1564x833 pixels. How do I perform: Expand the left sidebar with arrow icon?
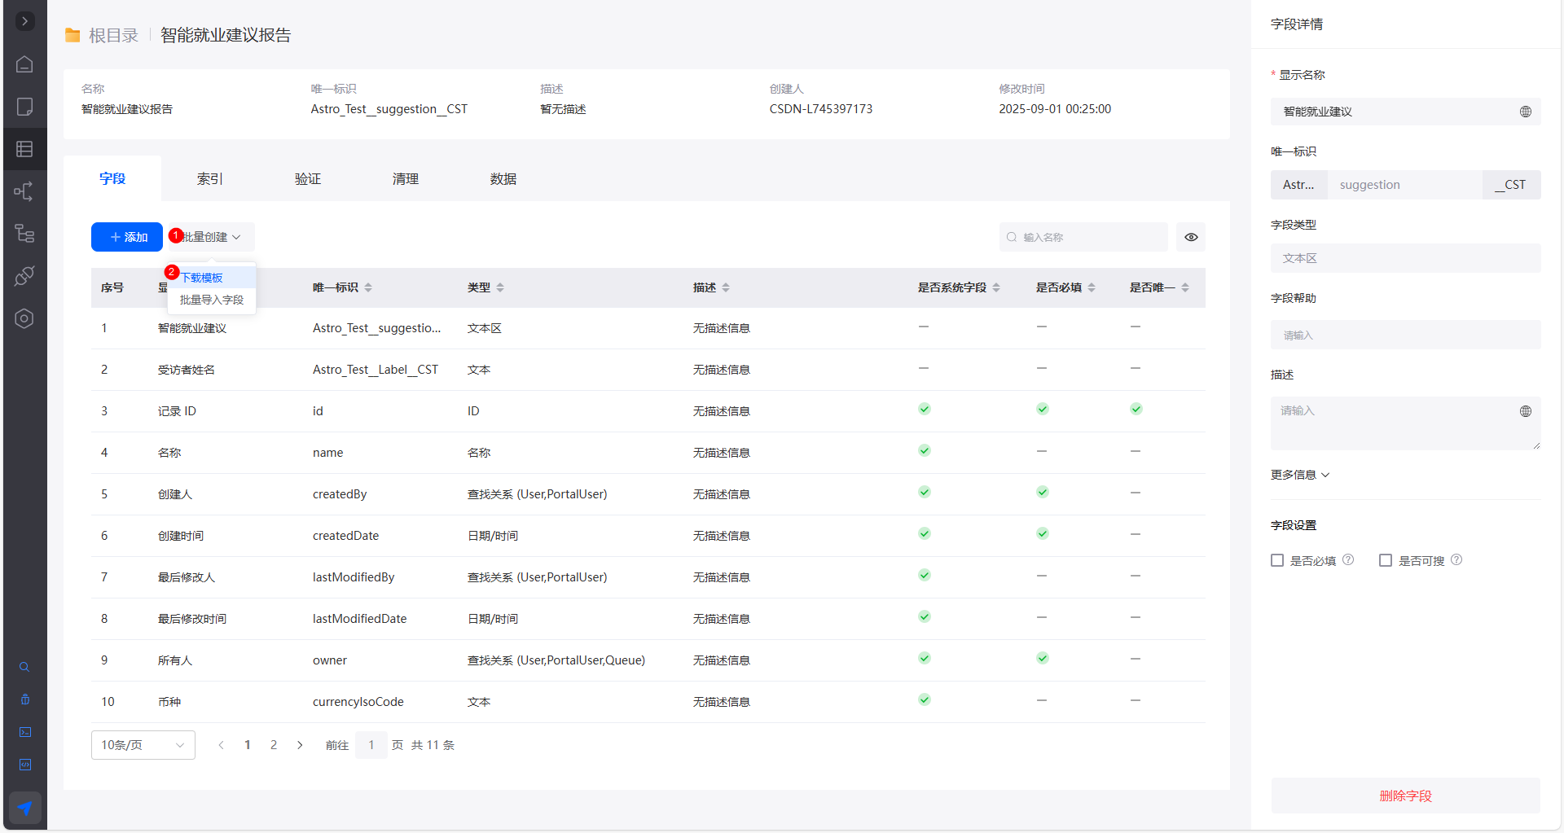coord(24,21)
